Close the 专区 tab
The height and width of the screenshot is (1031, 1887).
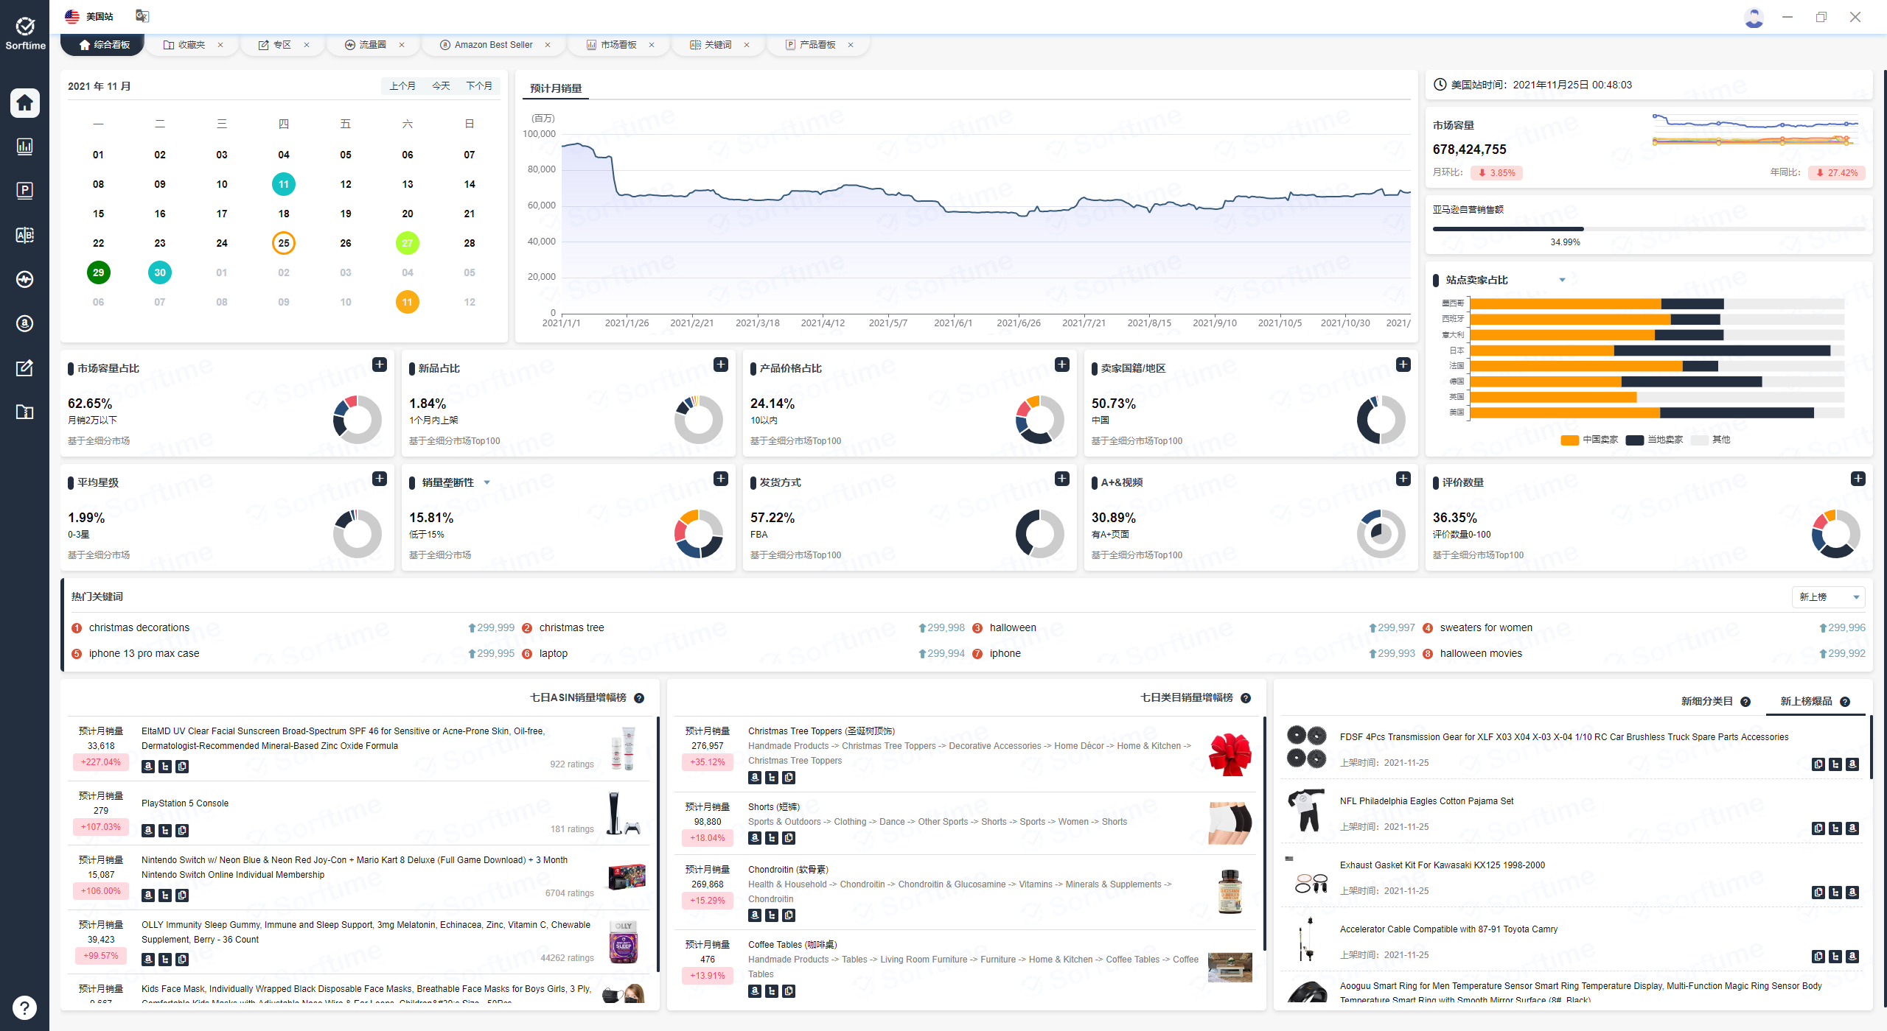[307, 45]
